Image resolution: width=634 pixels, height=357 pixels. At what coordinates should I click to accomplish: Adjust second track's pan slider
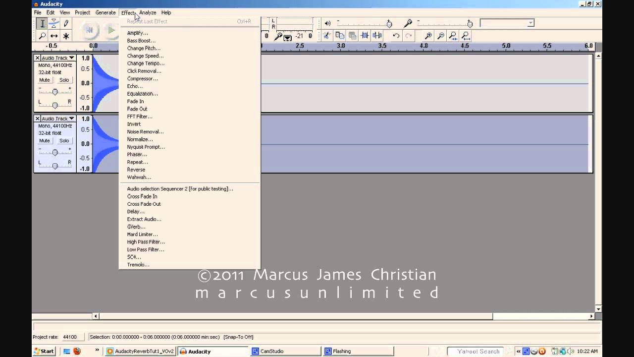[55, 166]
